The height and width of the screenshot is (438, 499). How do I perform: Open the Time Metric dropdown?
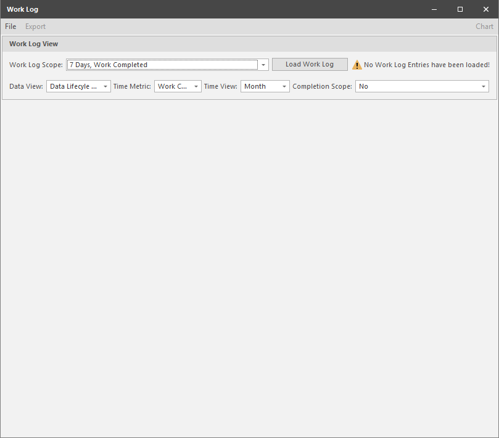click(178, 86)
